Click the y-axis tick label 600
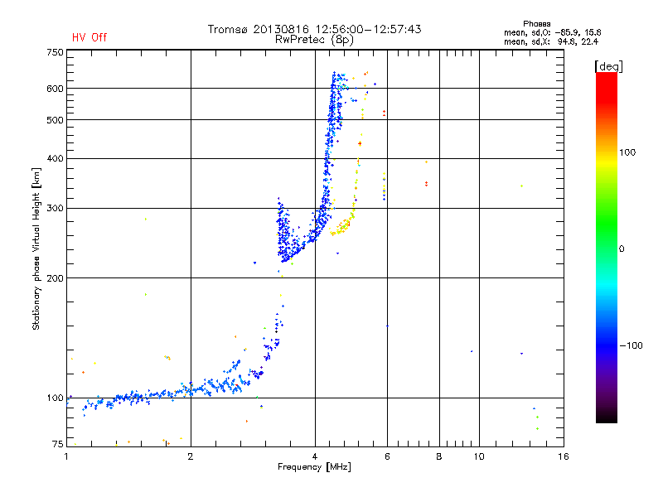 (55, 89)
